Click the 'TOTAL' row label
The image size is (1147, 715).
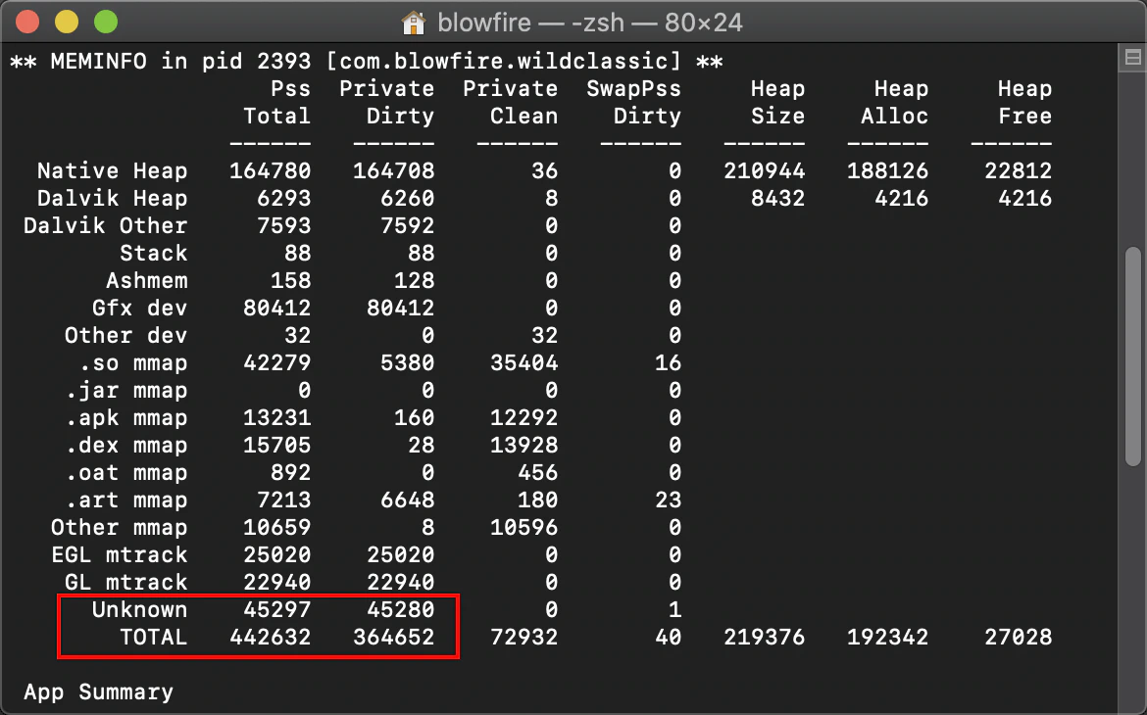(154, 637)
